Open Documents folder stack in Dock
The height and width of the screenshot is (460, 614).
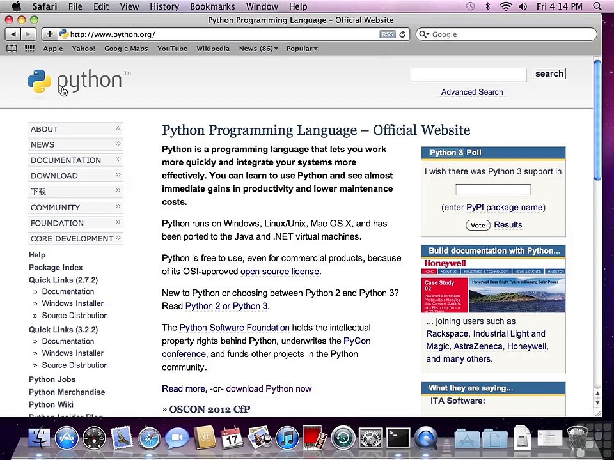494,438
